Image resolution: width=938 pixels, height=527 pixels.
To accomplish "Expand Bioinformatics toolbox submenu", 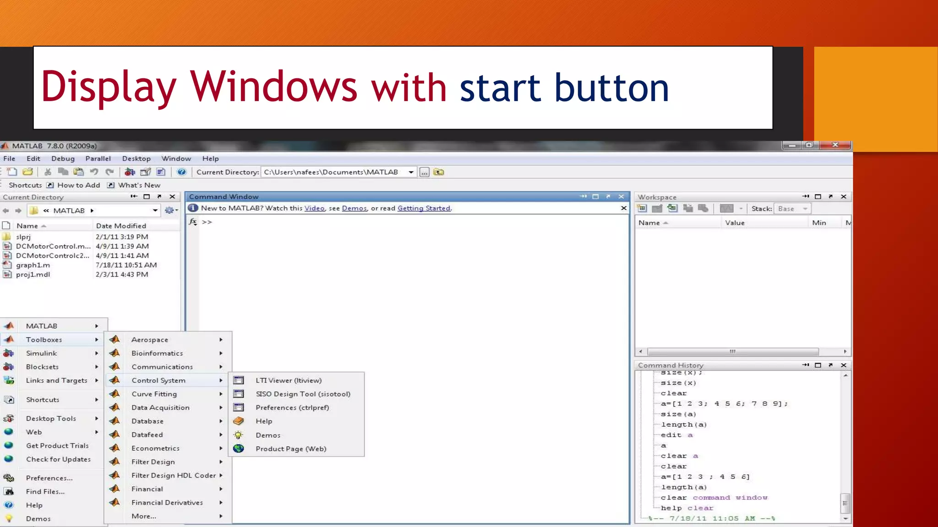I will (x=168, y=353).
